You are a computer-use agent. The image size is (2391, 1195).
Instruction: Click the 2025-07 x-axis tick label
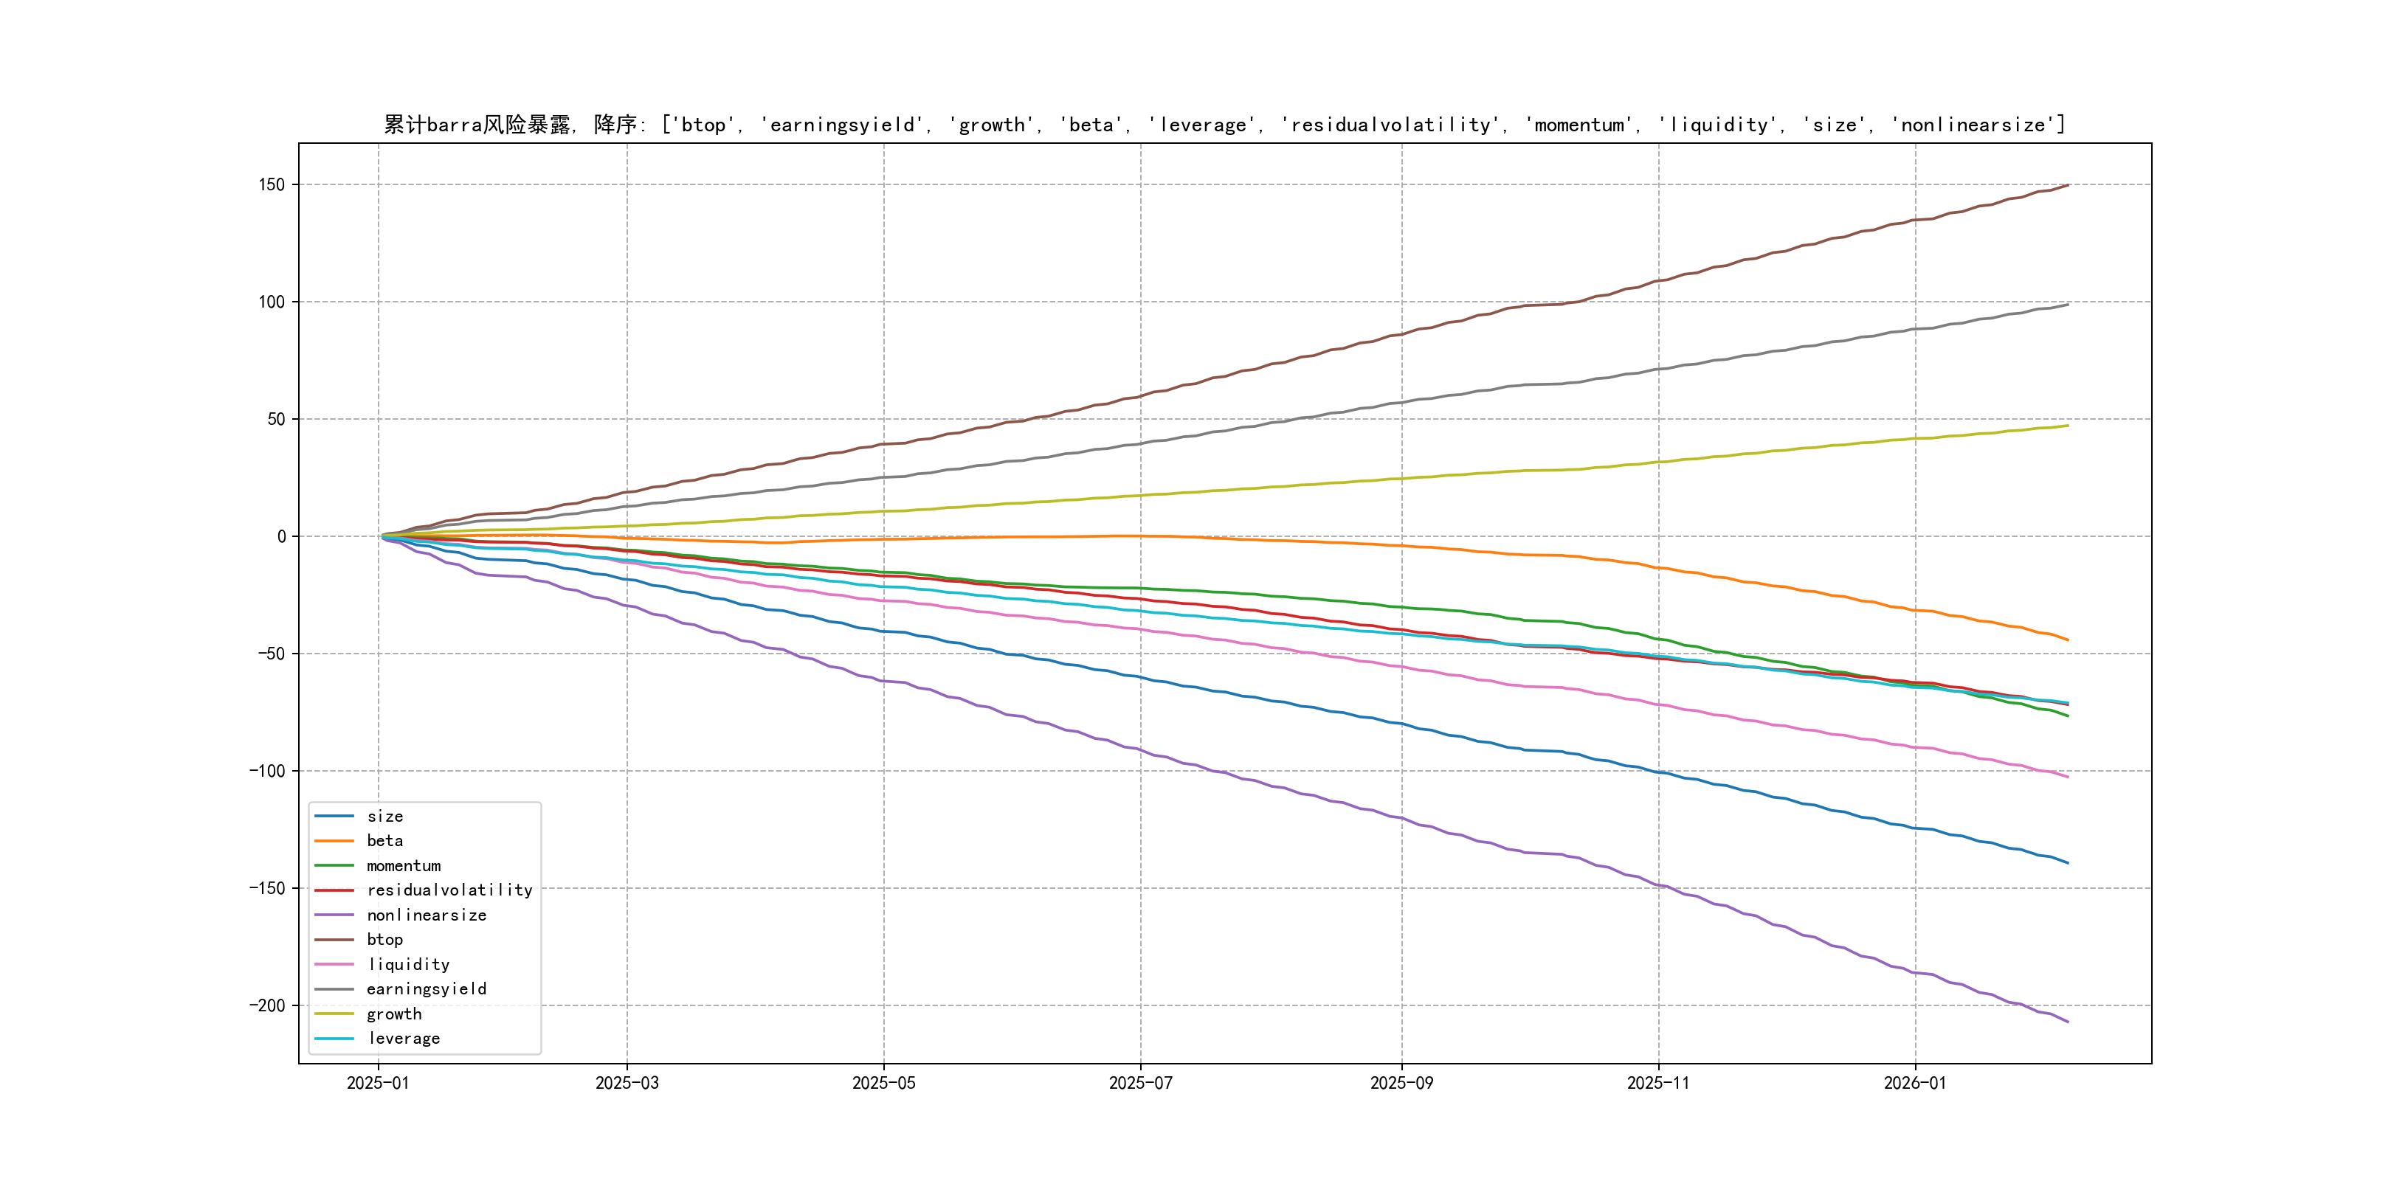[1141, 1083]
